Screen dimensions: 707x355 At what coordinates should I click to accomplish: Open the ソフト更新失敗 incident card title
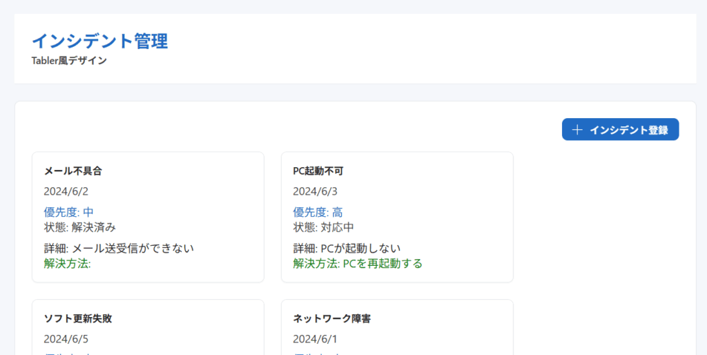[78, 318]
